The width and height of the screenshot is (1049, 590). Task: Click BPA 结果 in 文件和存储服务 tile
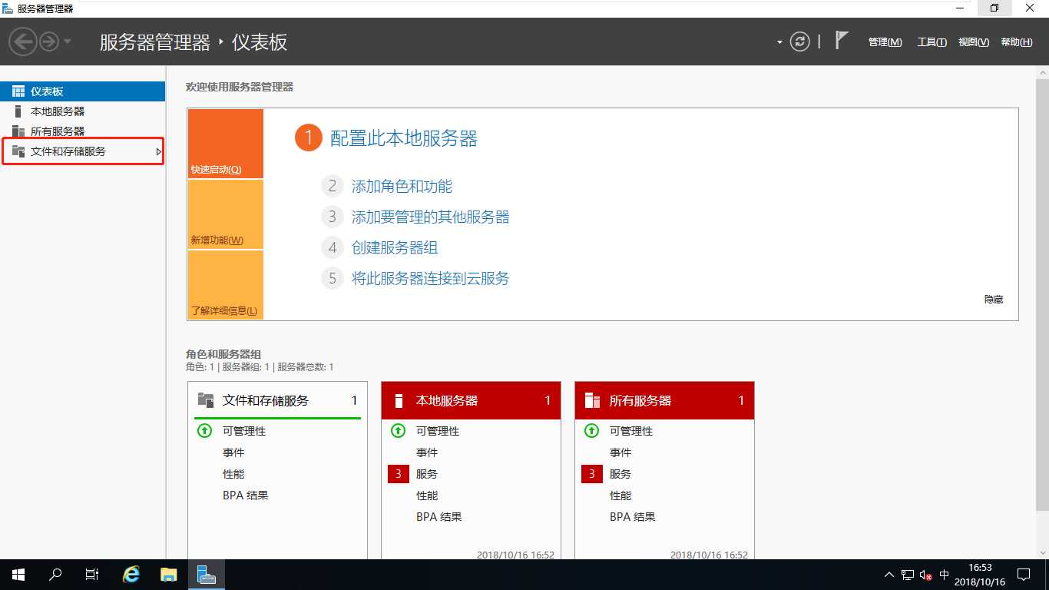246,496
